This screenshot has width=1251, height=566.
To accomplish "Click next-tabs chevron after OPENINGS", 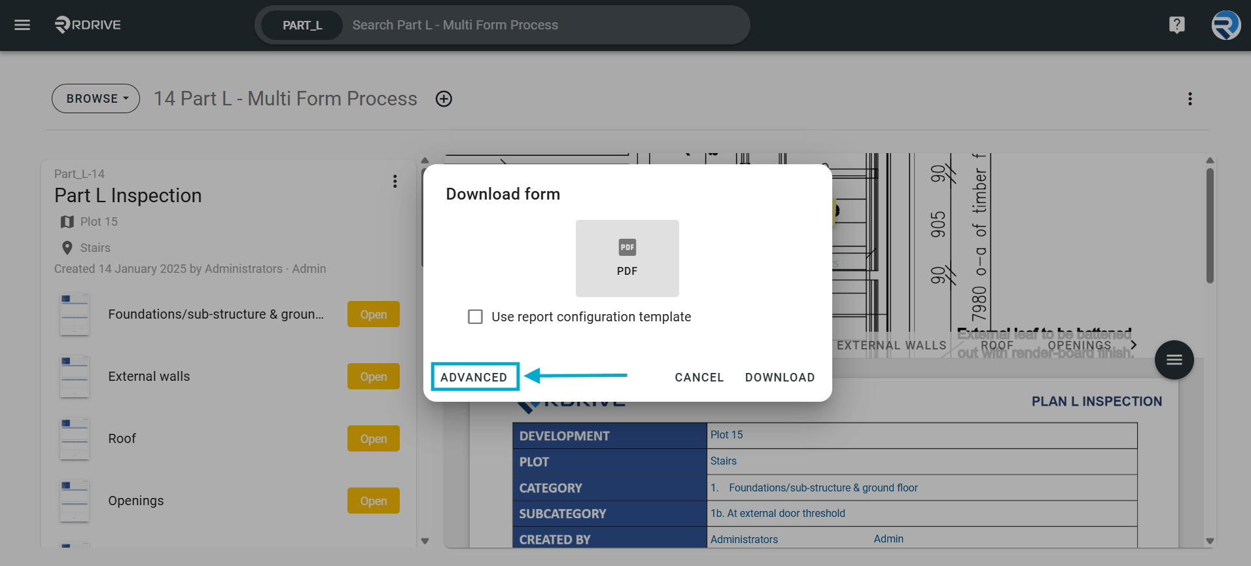I will [1133, 345].
